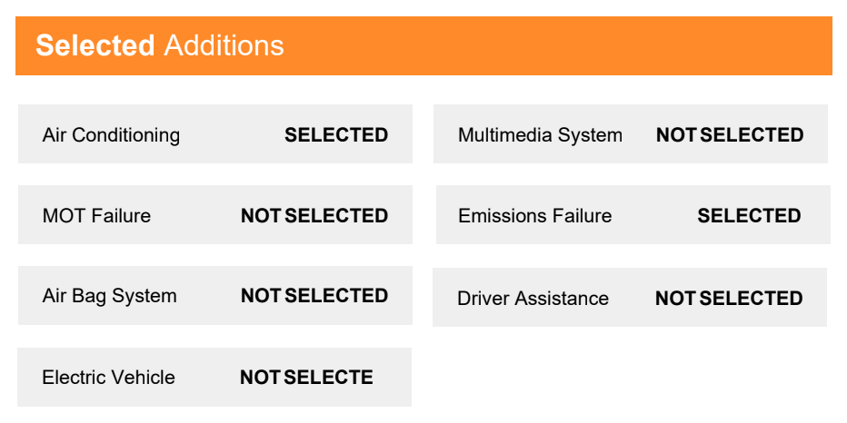Toggle Air Bag System NOT SELECTED status
The width and height of the screenshot is (847, 423).
tap(314, 296)
